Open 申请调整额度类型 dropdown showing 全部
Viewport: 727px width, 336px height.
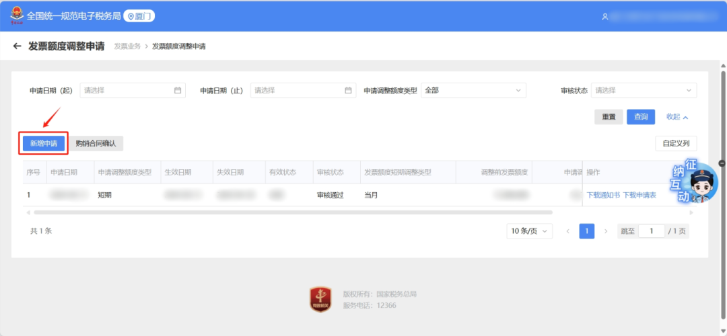[x=473, y=90]
